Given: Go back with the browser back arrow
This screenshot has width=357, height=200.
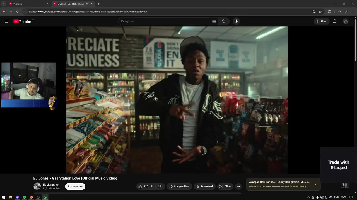Looking at the screenshot, I should tap(4, 12).
